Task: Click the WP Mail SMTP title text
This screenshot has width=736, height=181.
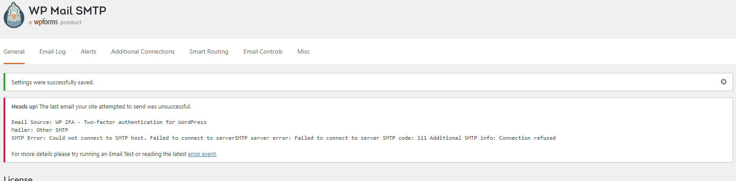Action: (x=67, y=11)
